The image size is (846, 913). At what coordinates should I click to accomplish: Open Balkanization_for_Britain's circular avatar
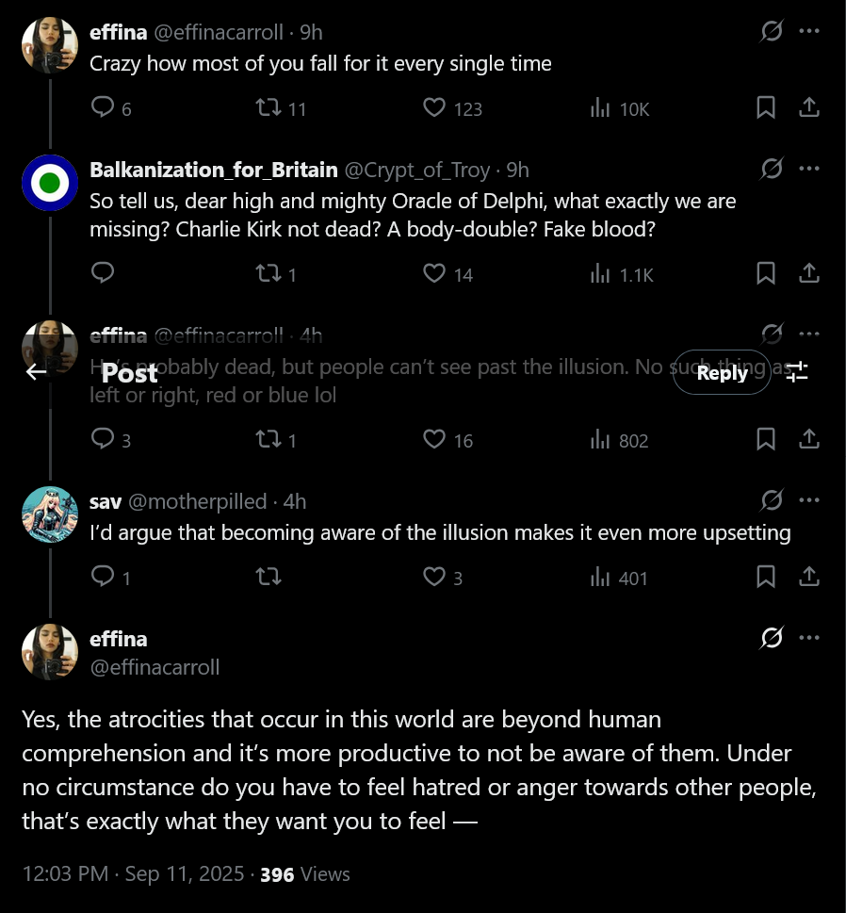(x=50, y=183)
